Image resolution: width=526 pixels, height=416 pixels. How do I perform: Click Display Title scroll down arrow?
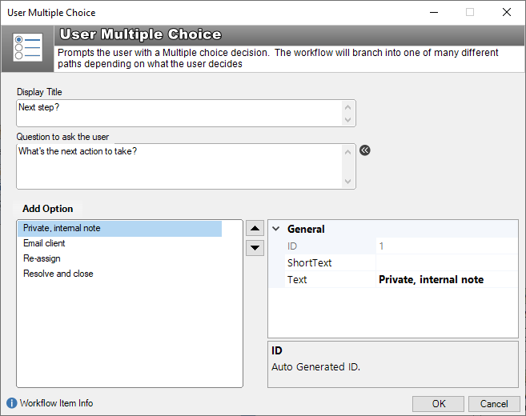click(x=348, y=120)
